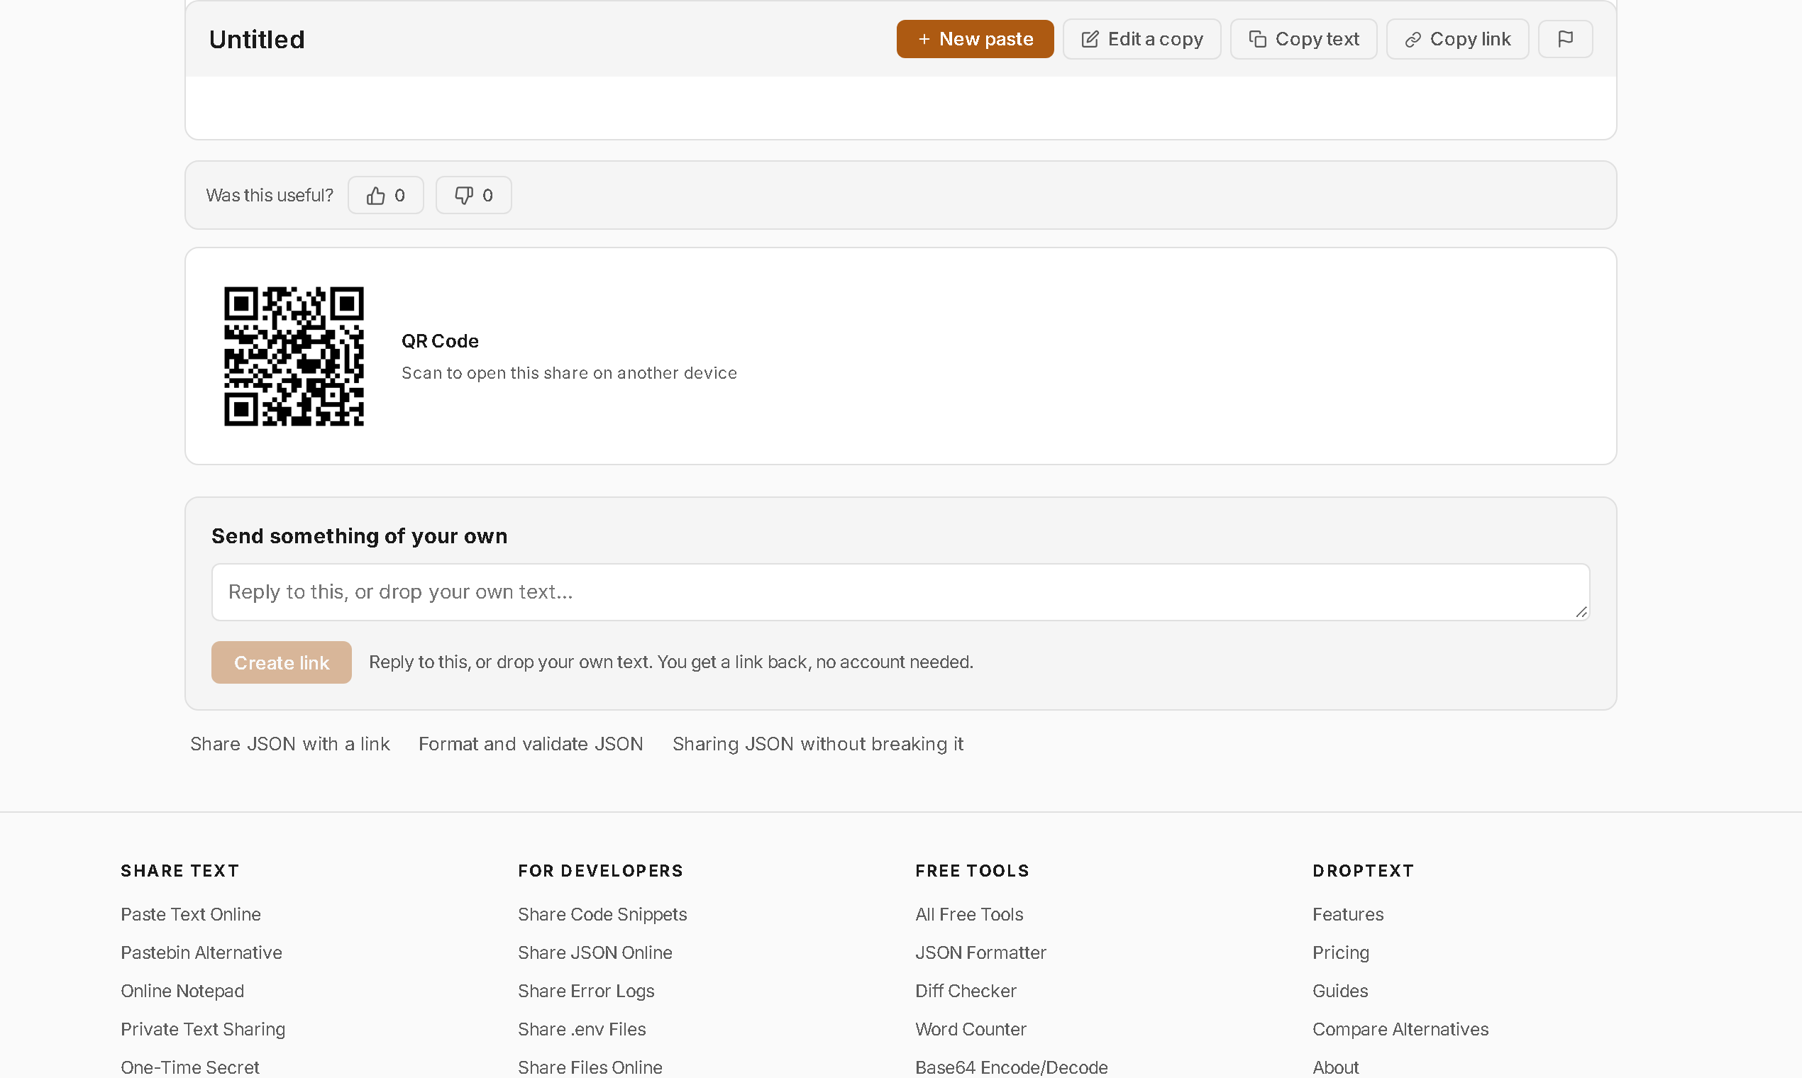Open Features footer link
The height and width of the screenshot is (1078, 1802).
[x=1348, y=914]
